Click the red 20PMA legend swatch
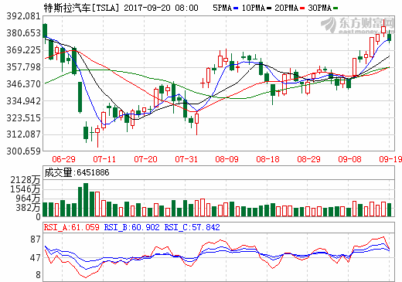402x282 pixels. click(x=302, y=8)
